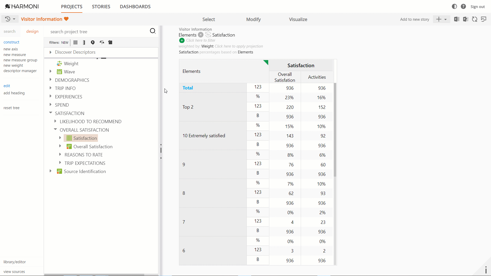This screenshot has width=491, height=276.
Task: Export the table to Excel
Action: (x=456, y=19)
